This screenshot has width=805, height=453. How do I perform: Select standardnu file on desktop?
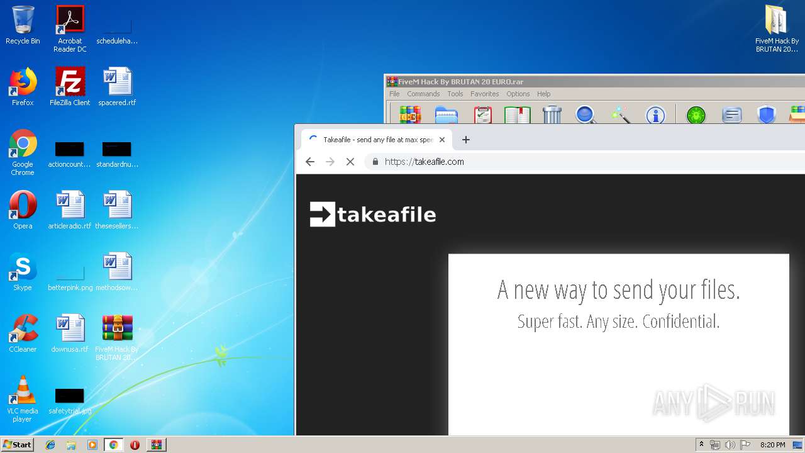point(117,154)
